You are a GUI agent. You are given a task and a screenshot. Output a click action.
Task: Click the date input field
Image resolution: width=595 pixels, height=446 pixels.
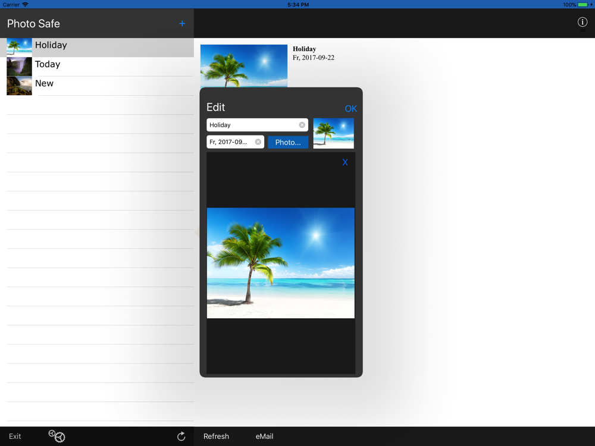235,142
